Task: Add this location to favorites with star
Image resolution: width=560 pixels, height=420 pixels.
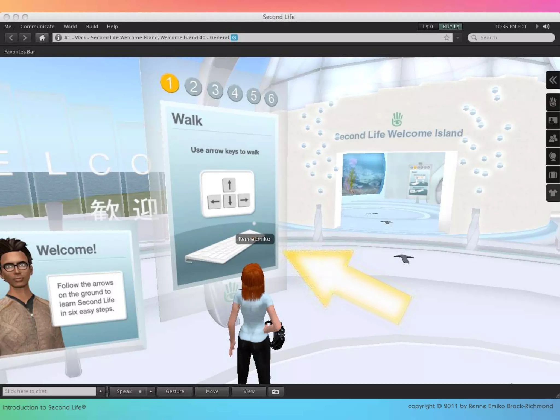Action: (x=447, y=38)
